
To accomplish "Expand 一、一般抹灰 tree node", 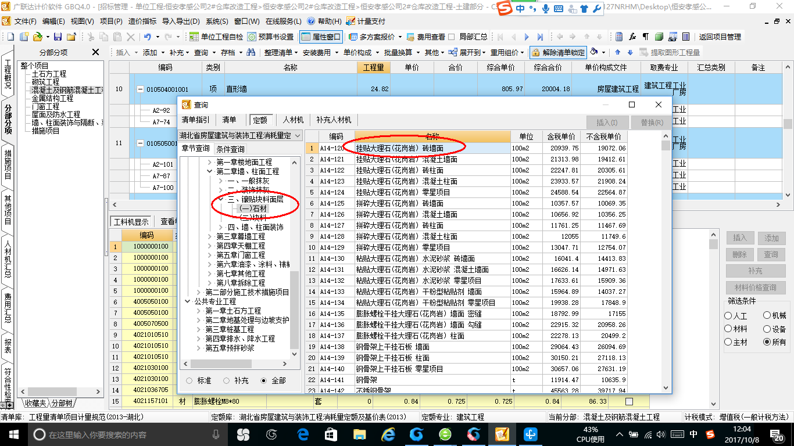I will click(x=221, y=181).
